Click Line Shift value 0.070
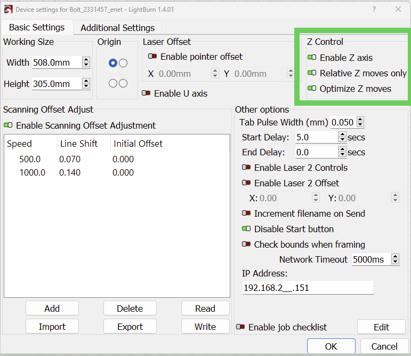411x356 pixels. pos(70,159)
